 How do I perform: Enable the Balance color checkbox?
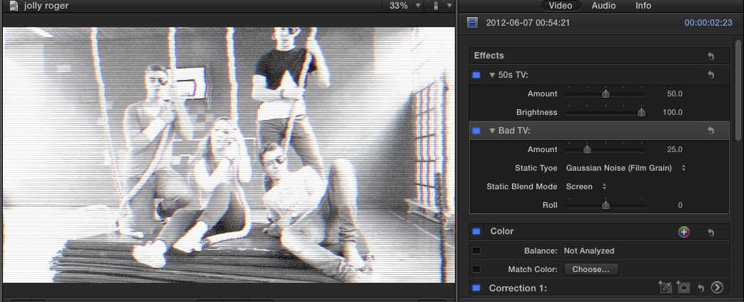coord(476,251)
